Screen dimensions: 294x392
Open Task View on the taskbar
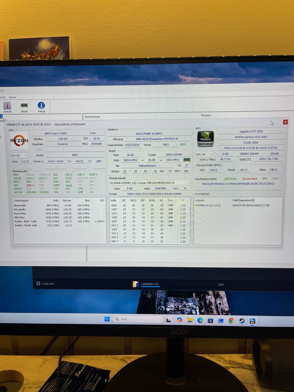168,320
